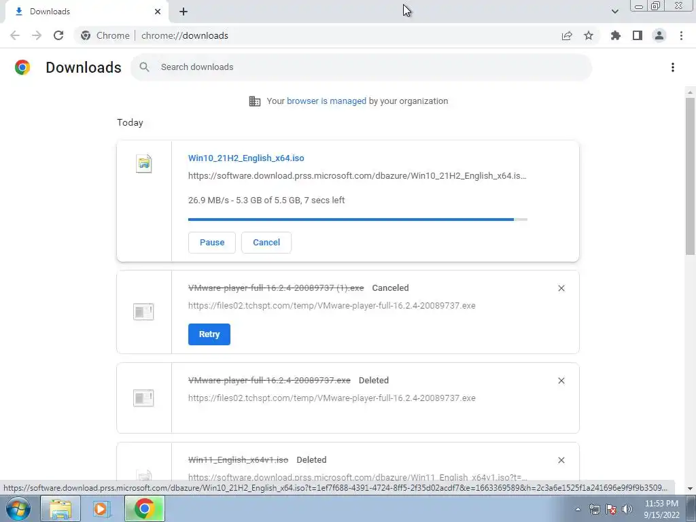The height and width of the screenshot is (522, 696).
Task: Focus the Search downloads field
Action: click(x=362, y=67)
